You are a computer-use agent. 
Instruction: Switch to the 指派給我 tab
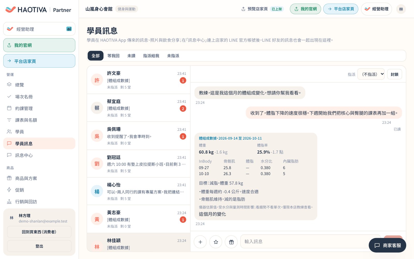tap(151, 56)
